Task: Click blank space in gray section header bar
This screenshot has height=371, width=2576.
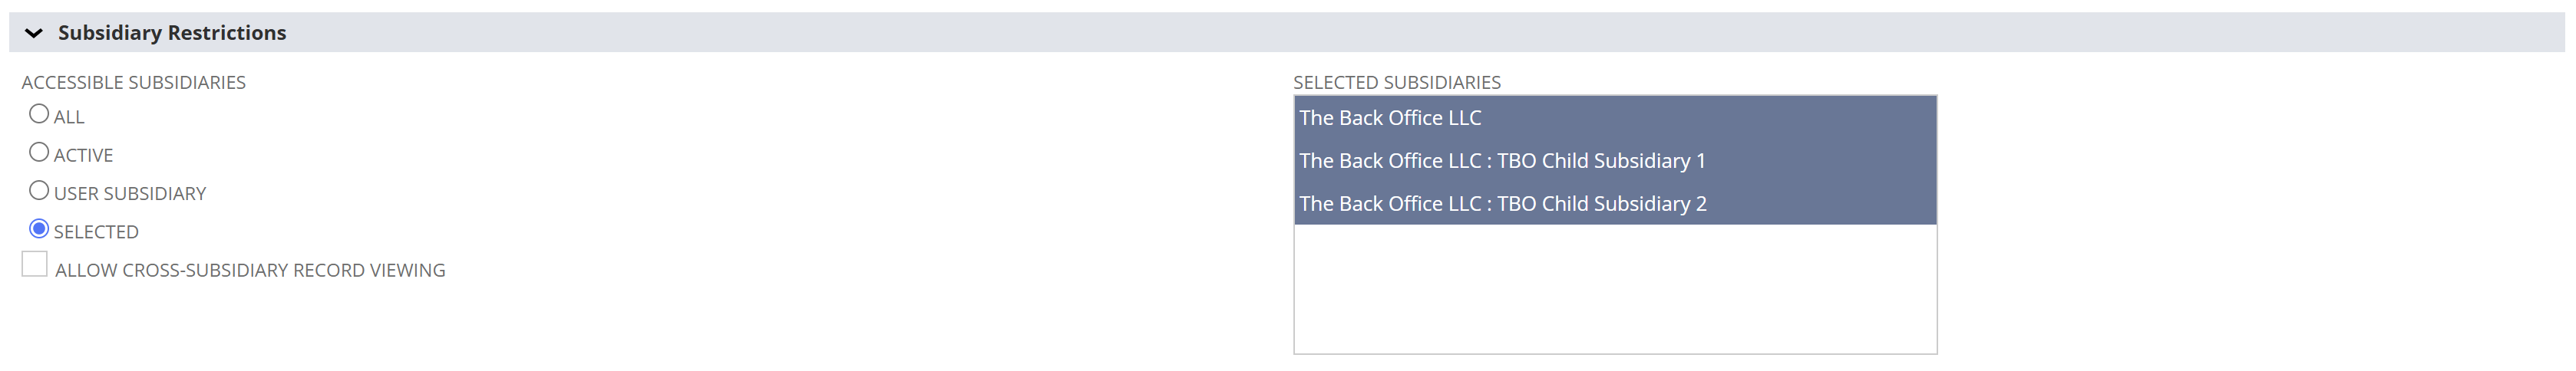Action: coord(1400,33)
